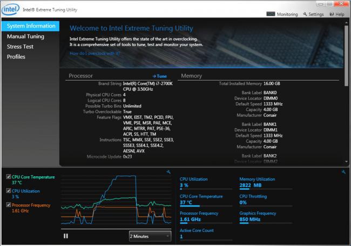Screen dimensions: 351x246
Task: Open the Monitoring view
Action: (282, 15)
